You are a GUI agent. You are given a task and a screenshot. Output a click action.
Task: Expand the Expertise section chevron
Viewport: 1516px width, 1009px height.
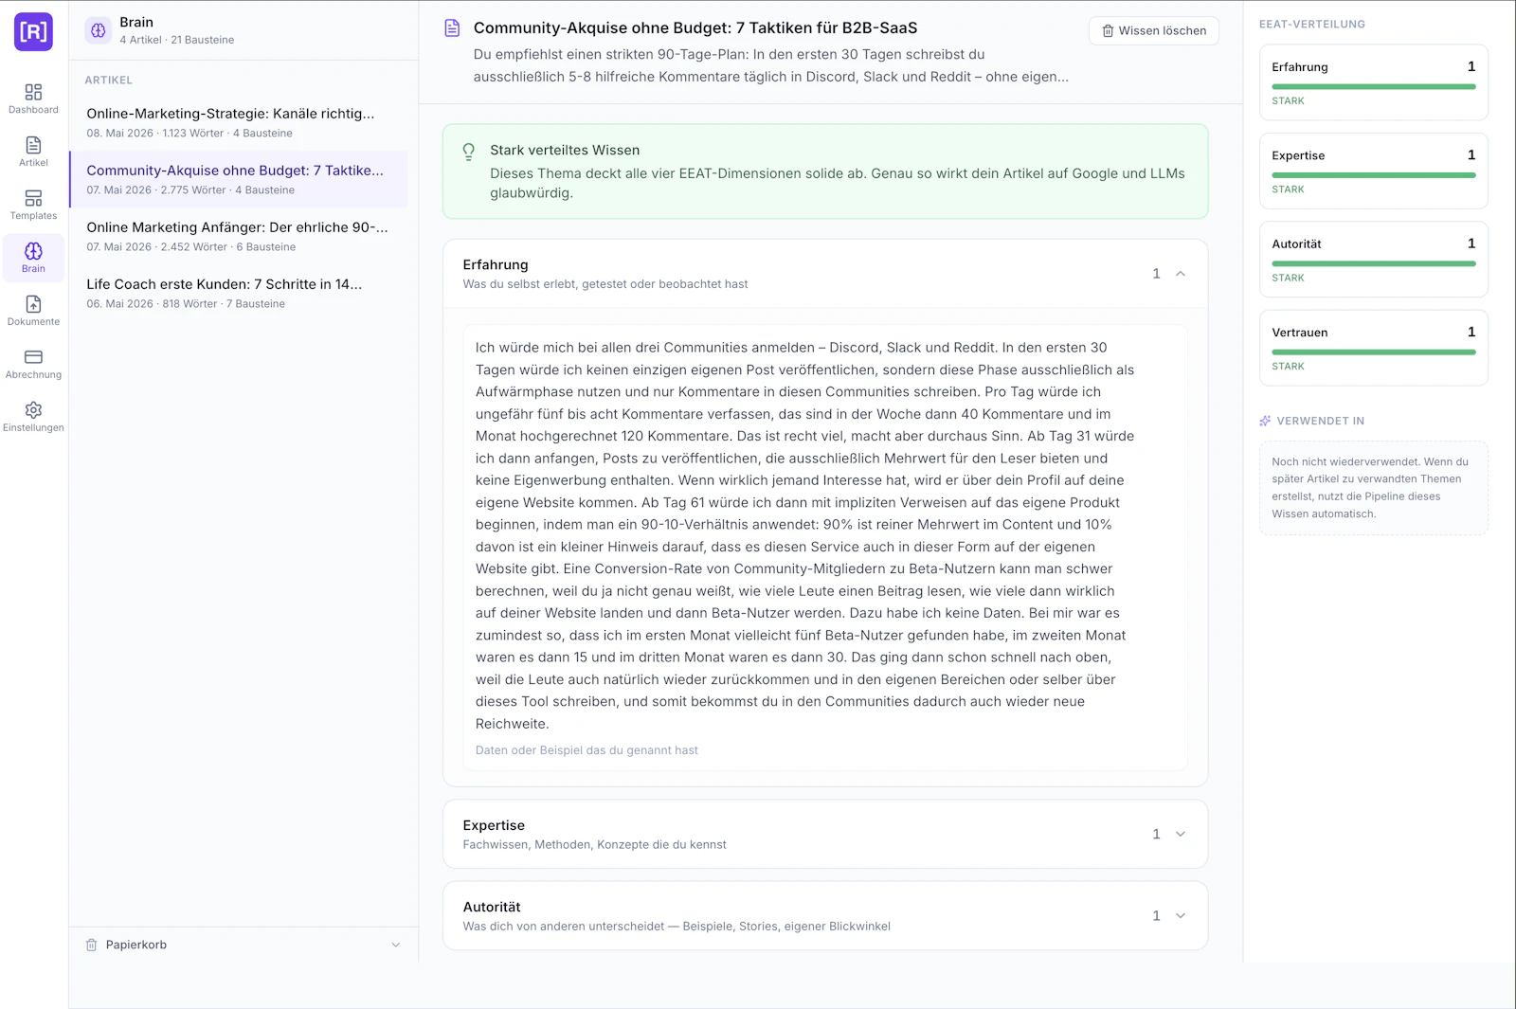(x=1181, y=834)
